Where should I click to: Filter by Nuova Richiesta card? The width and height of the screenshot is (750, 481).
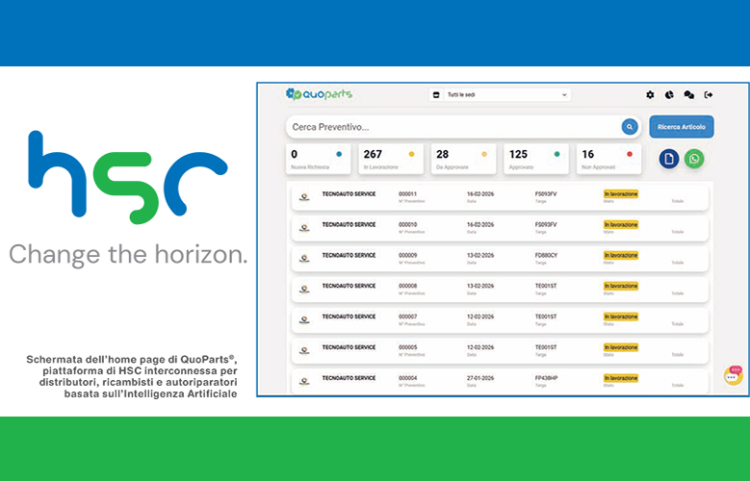pos(318,160)
